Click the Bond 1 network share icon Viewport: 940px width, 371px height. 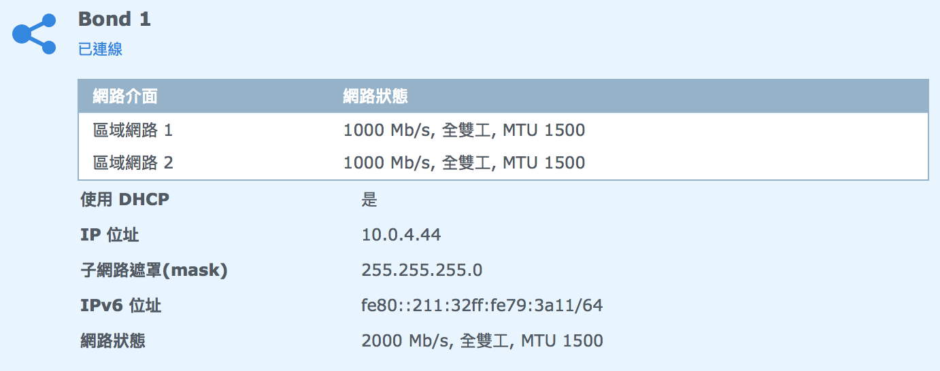(x=34, y=34)
